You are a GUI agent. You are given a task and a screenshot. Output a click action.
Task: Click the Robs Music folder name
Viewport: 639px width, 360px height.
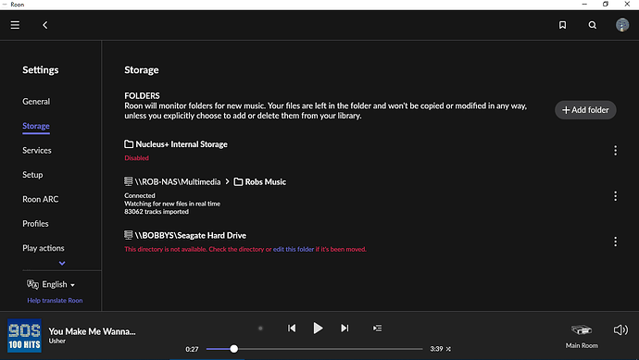coord(265,181)
